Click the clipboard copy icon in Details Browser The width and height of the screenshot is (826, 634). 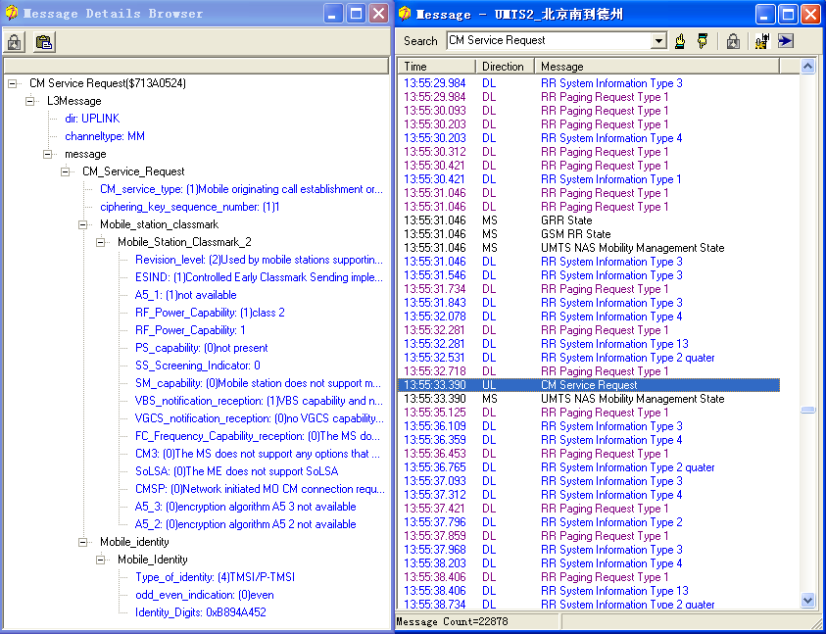(x=43, y=42)
